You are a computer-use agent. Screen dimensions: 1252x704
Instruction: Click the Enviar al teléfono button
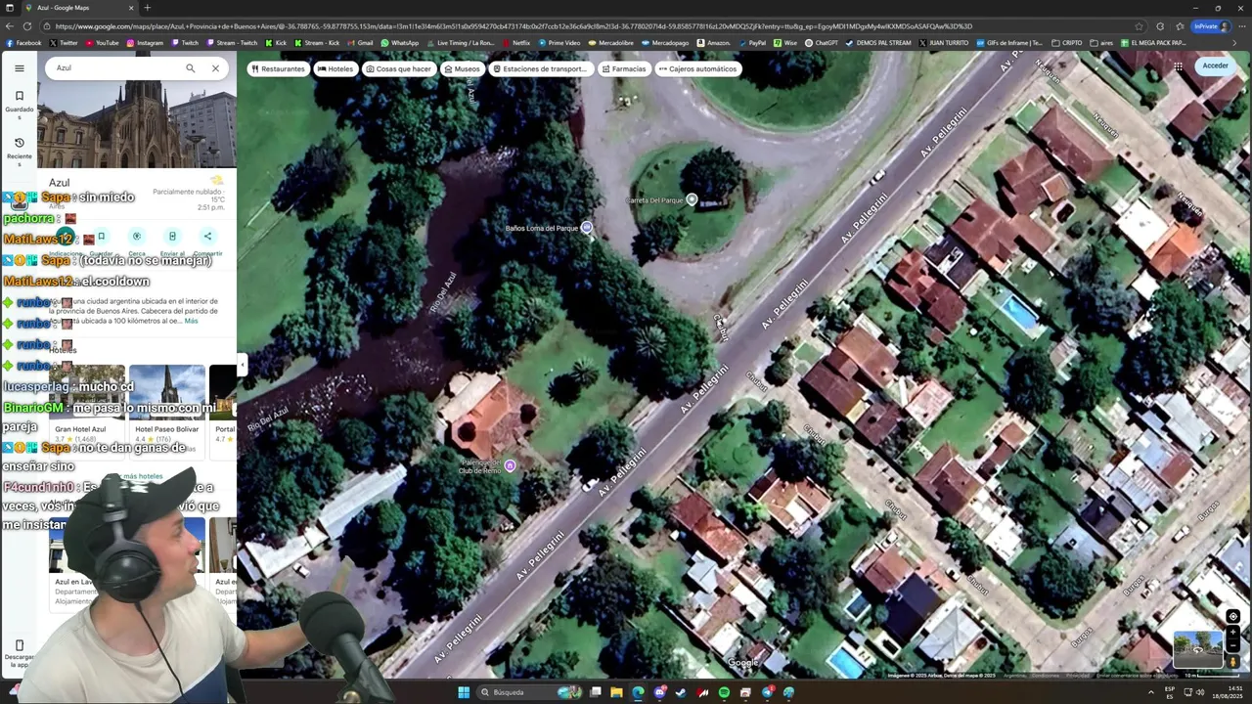(x=172, y=236)
